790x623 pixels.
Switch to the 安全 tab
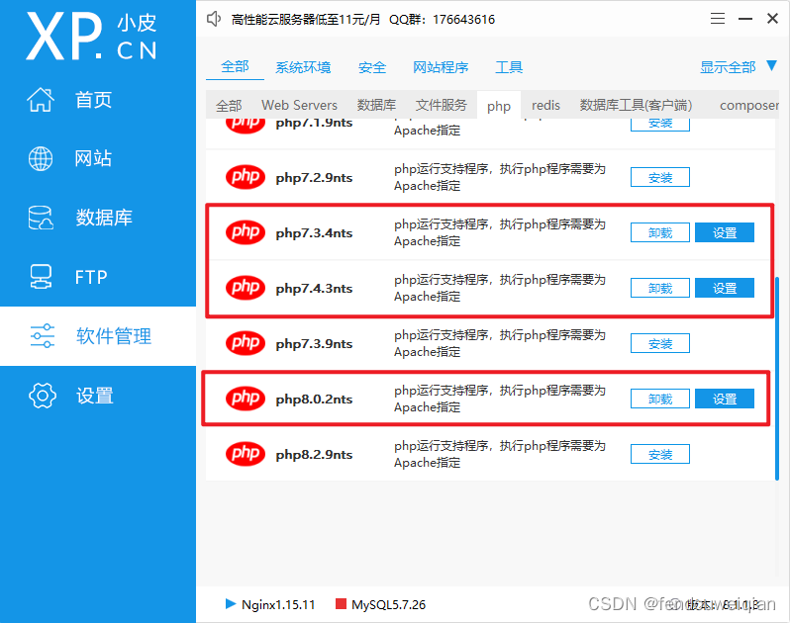tap(372, 67)
